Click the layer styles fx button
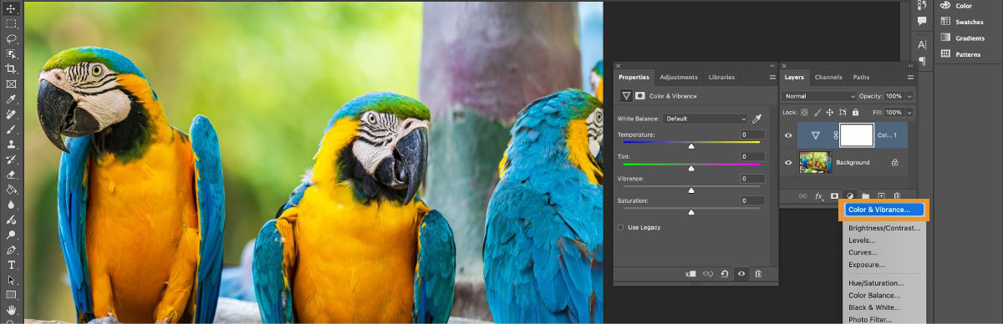The height and width of the screenshot is (324, 1003). pos(820,195)
